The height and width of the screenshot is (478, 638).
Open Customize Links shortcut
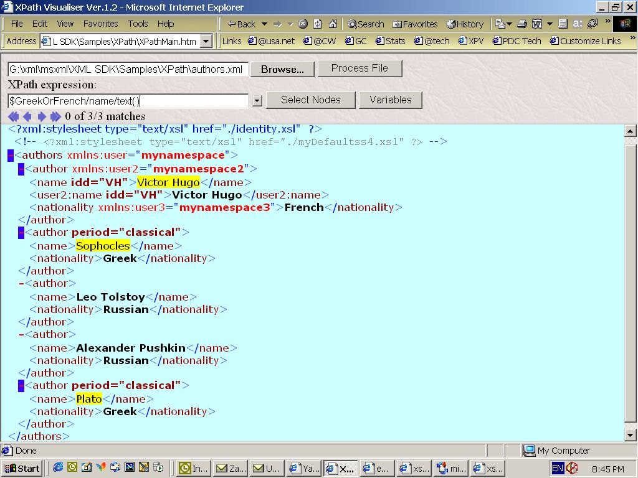tap(585, 41)
